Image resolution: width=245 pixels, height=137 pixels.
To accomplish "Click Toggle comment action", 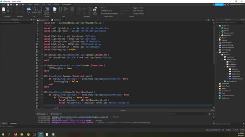I will pyautogui.click(x=138, y=8).
